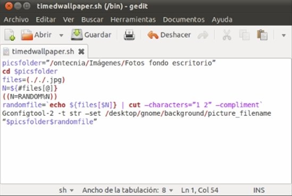Open the Buscar menu
The width and height of the screenshot is (292, 196).
(x=92, y=20)
